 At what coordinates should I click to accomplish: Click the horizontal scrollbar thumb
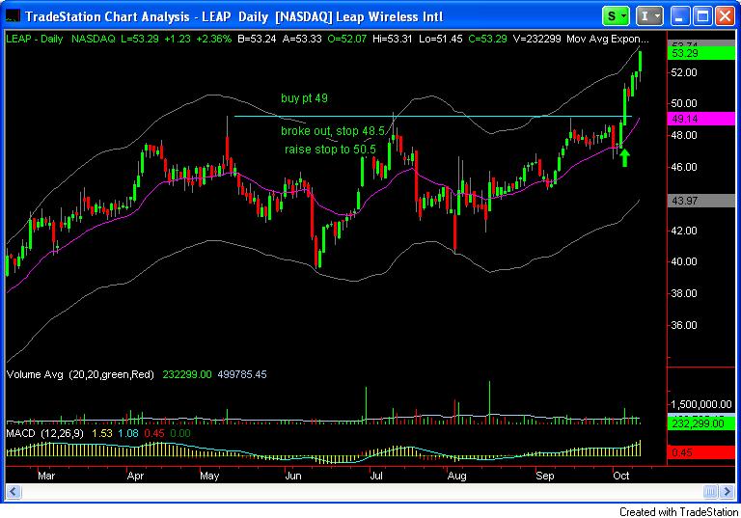(710, 491)
